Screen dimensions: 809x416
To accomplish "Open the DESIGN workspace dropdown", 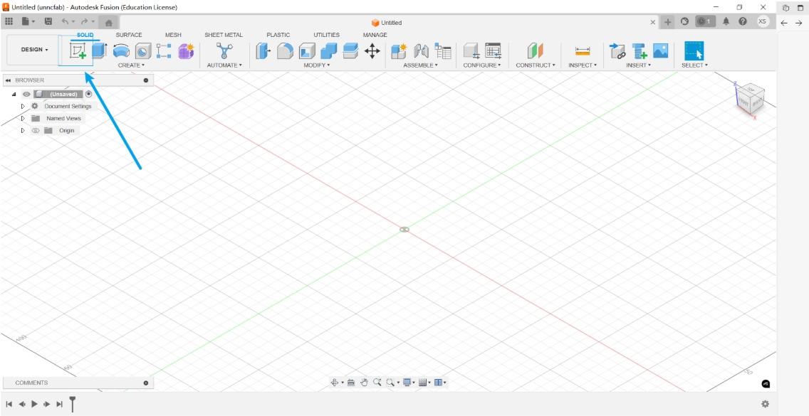I will click(x=35, y=50).
